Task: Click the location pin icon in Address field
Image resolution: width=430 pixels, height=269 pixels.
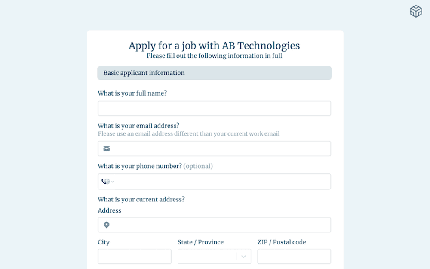Action: coord(107,225)
